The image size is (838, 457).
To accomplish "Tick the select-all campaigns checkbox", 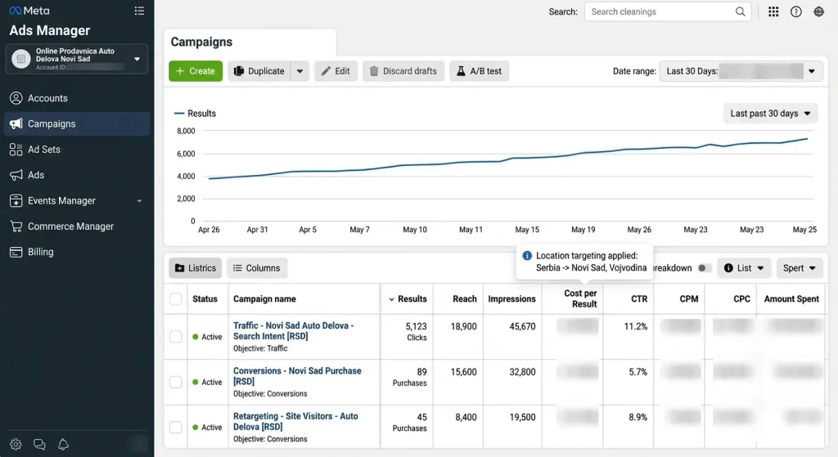I will (176, 299).
